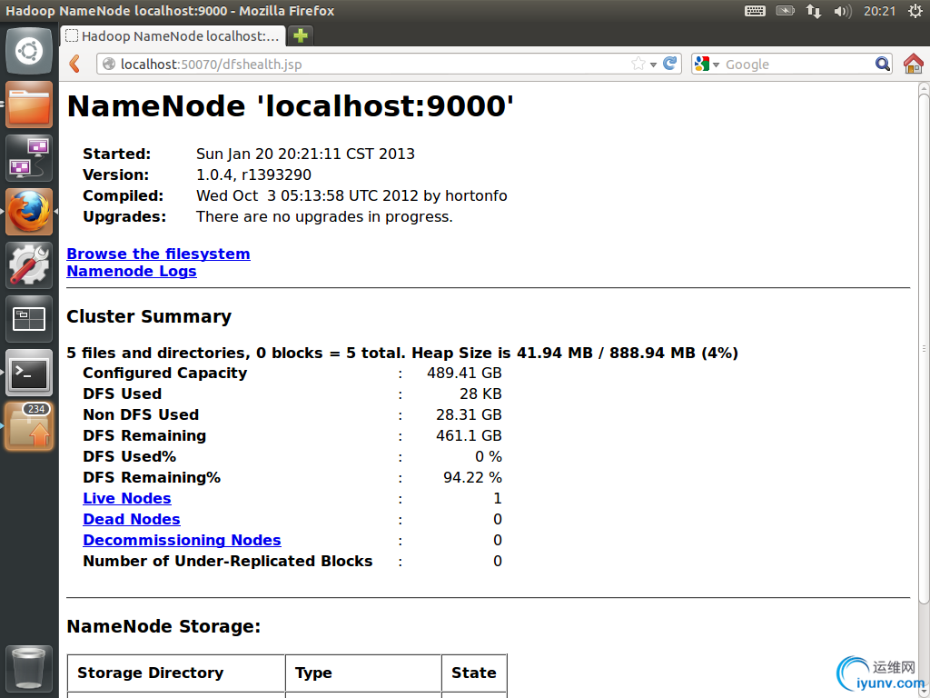Click the search magnifier icon
Viewport: 930px width, 698px height.
883,64
